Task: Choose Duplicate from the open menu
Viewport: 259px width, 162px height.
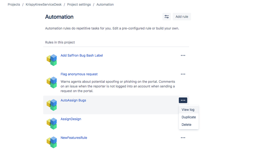Action: tap(188, 117)
